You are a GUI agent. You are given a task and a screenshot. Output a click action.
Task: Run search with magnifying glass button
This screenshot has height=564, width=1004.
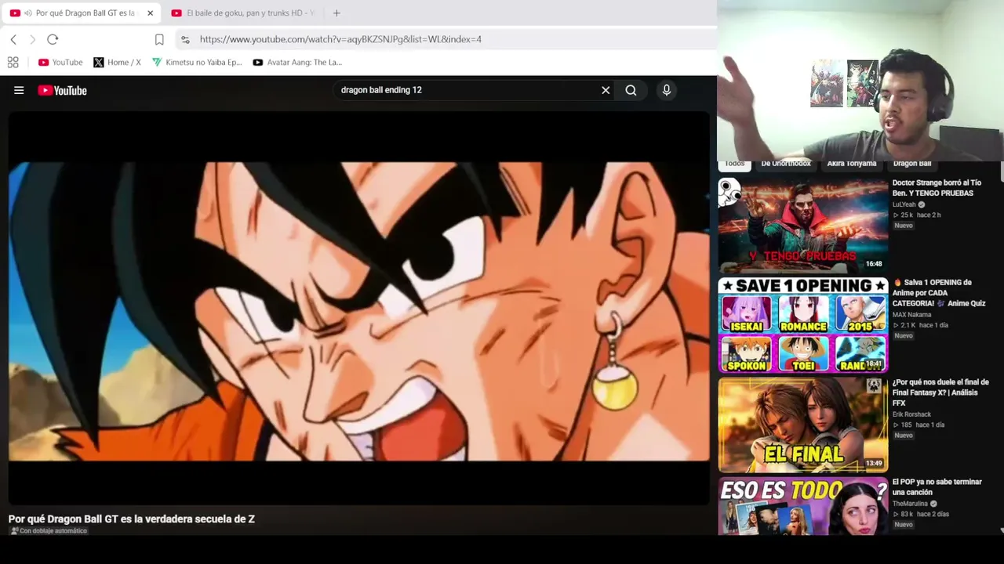point(631,90)
